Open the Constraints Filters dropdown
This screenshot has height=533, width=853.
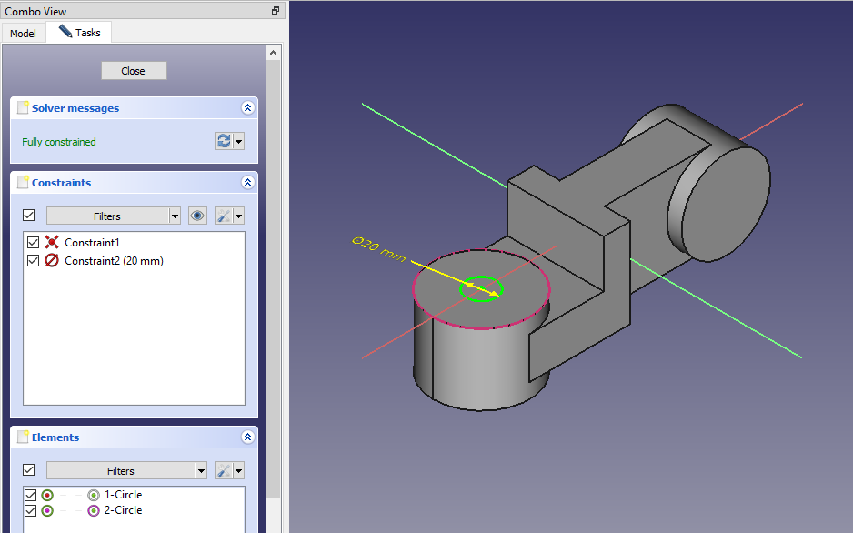tap(114, 216)
